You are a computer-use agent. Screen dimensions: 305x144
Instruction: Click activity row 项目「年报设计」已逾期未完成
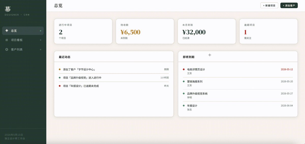[x=114, y=86]
